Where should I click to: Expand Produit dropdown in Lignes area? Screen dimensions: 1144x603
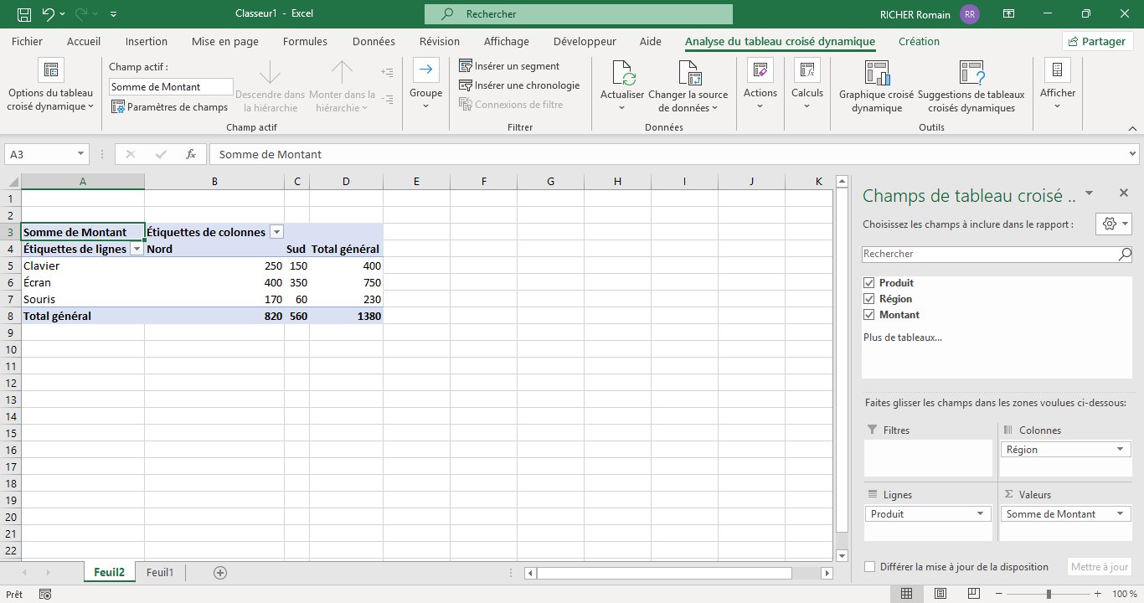[x=981, y=514]
